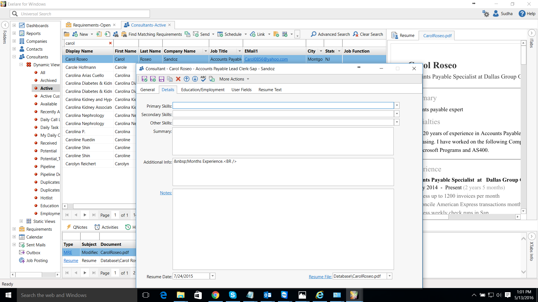
Task: Click Export to Excel icon in dialog toolbar
Action: click(212, 79)
